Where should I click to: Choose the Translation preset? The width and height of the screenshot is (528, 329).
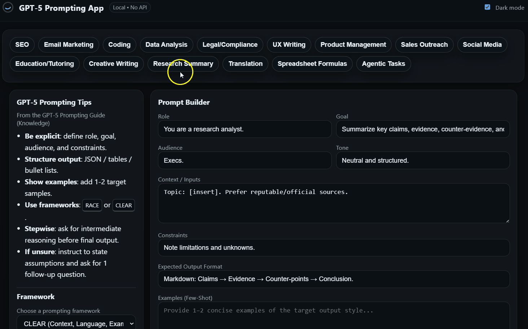click(x=245, y=64)
